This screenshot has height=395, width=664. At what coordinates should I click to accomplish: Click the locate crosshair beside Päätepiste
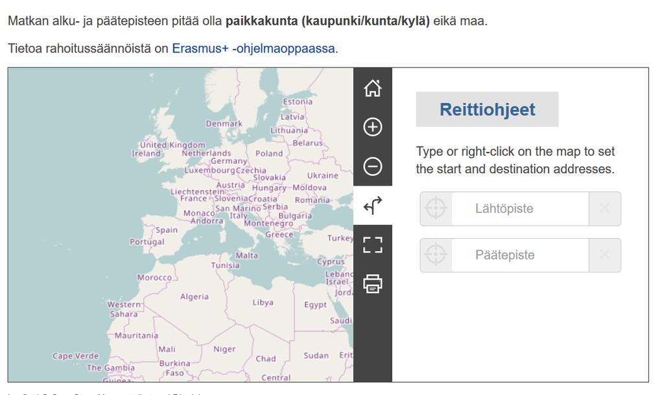436,255
